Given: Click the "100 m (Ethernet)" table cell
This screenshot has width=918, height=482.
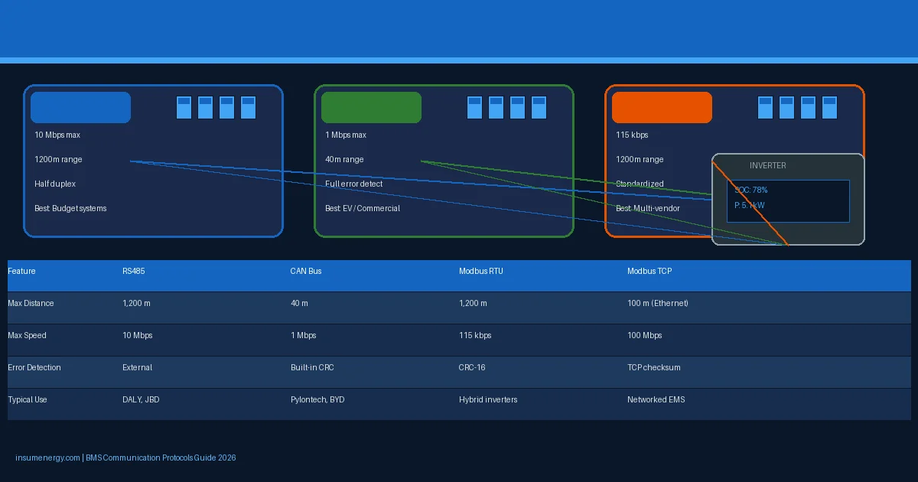Looking at the screenshot, I should point(658,303).
